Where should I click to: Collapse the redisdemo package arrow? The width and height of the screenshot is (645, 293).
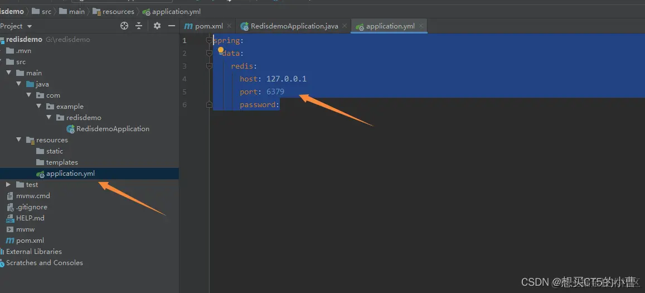coord(49,117)
